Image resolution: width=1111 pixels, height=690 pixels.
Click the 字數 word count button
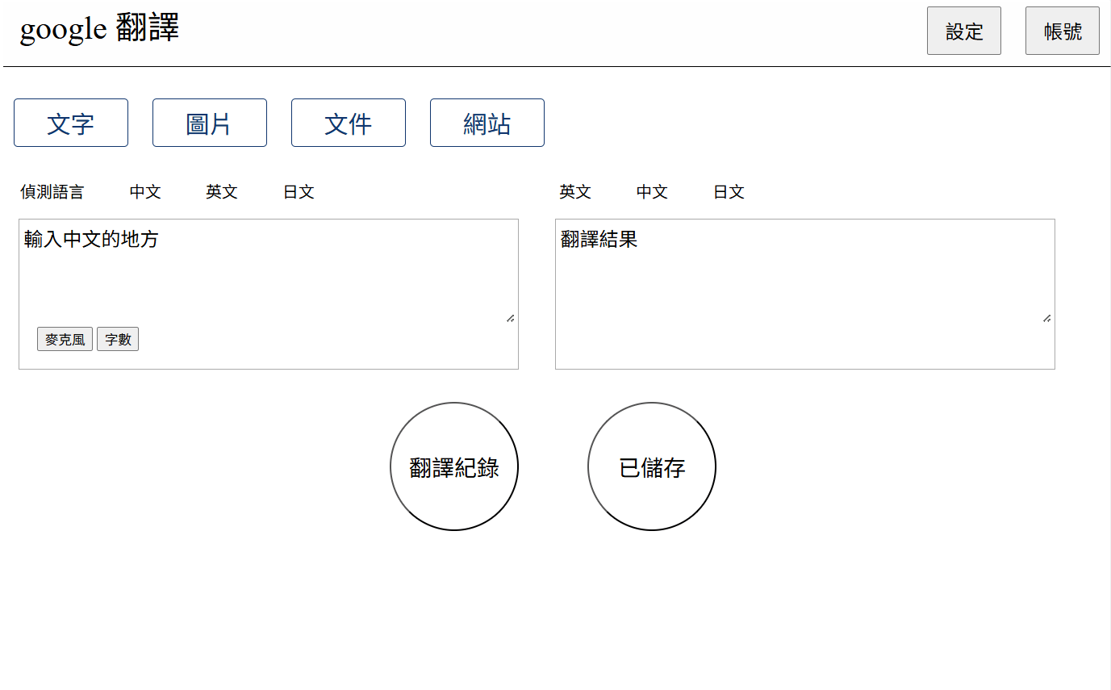coord(118,340)
